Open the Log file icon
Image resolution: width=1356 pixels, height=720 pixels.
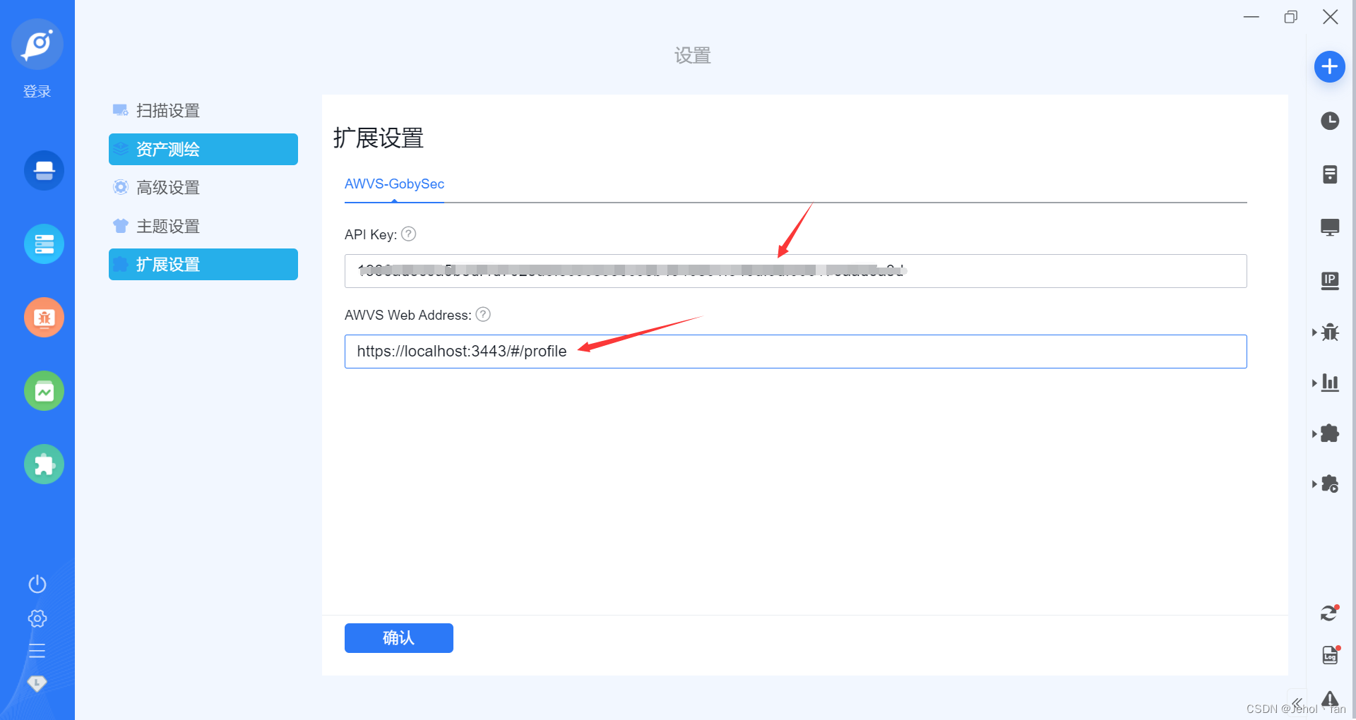1331,655
